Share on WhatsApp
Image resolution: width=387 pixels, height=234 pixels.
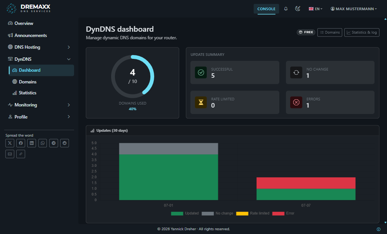43,143
